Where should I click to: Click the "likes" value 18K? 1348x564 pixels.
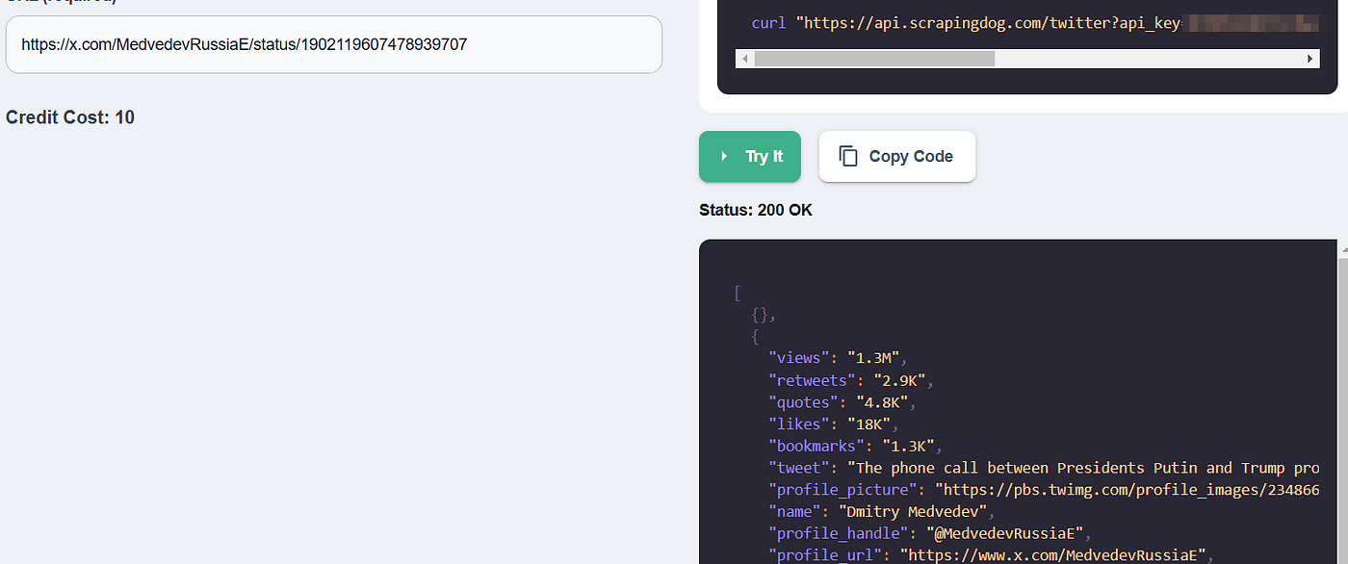coord(869,423)
